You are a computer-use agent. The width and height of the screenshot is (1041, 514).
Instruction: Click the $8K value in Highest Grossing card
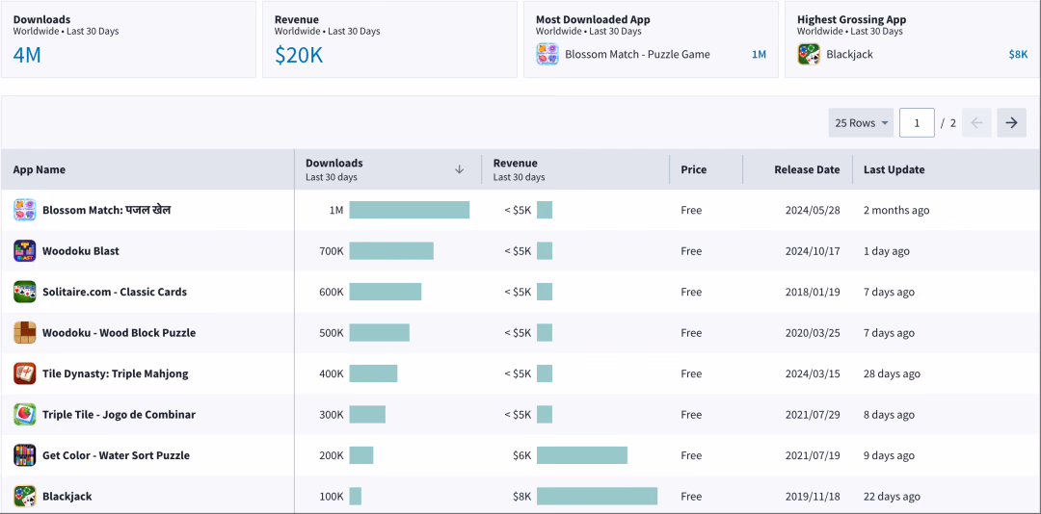click(x=1018, y=55)
